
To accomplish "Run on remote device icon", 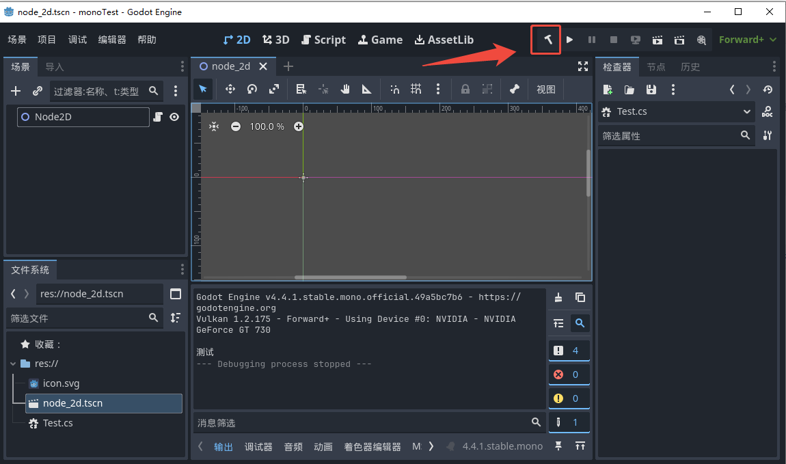I will 635,40.
